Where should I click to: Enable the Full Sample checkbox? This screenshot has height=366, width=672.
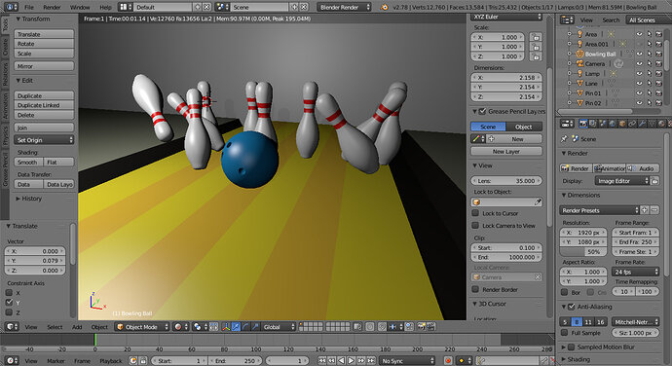click(x=565, y=333)
